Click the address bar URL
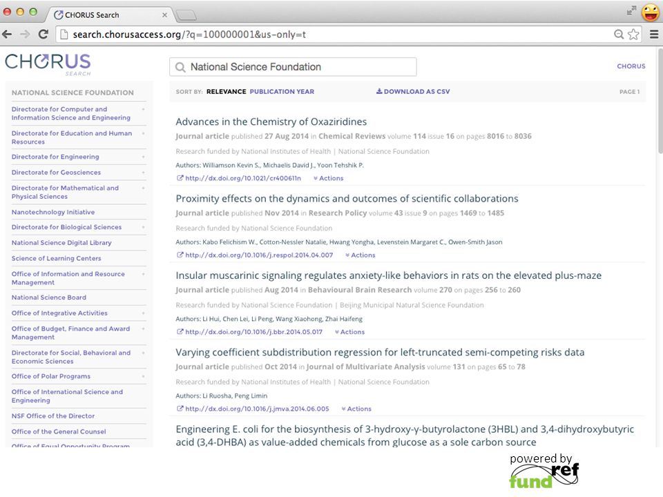Viewport: 663px width, 497px height. [x=189, y=35]
